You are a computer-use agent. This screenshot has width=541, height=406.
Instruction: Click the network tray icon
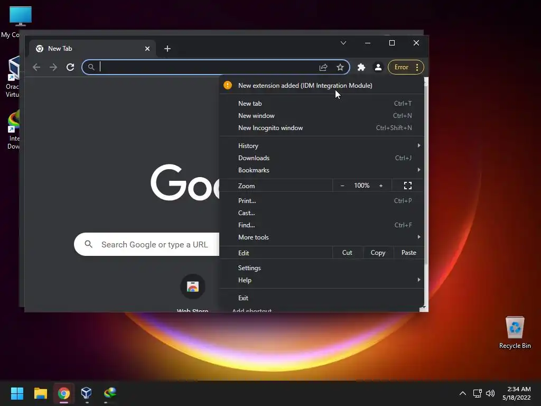coord(477,393)
